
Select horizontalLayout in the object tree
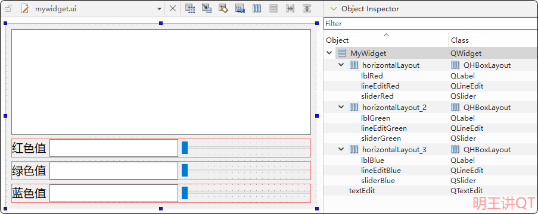click(x=391, y=65)
